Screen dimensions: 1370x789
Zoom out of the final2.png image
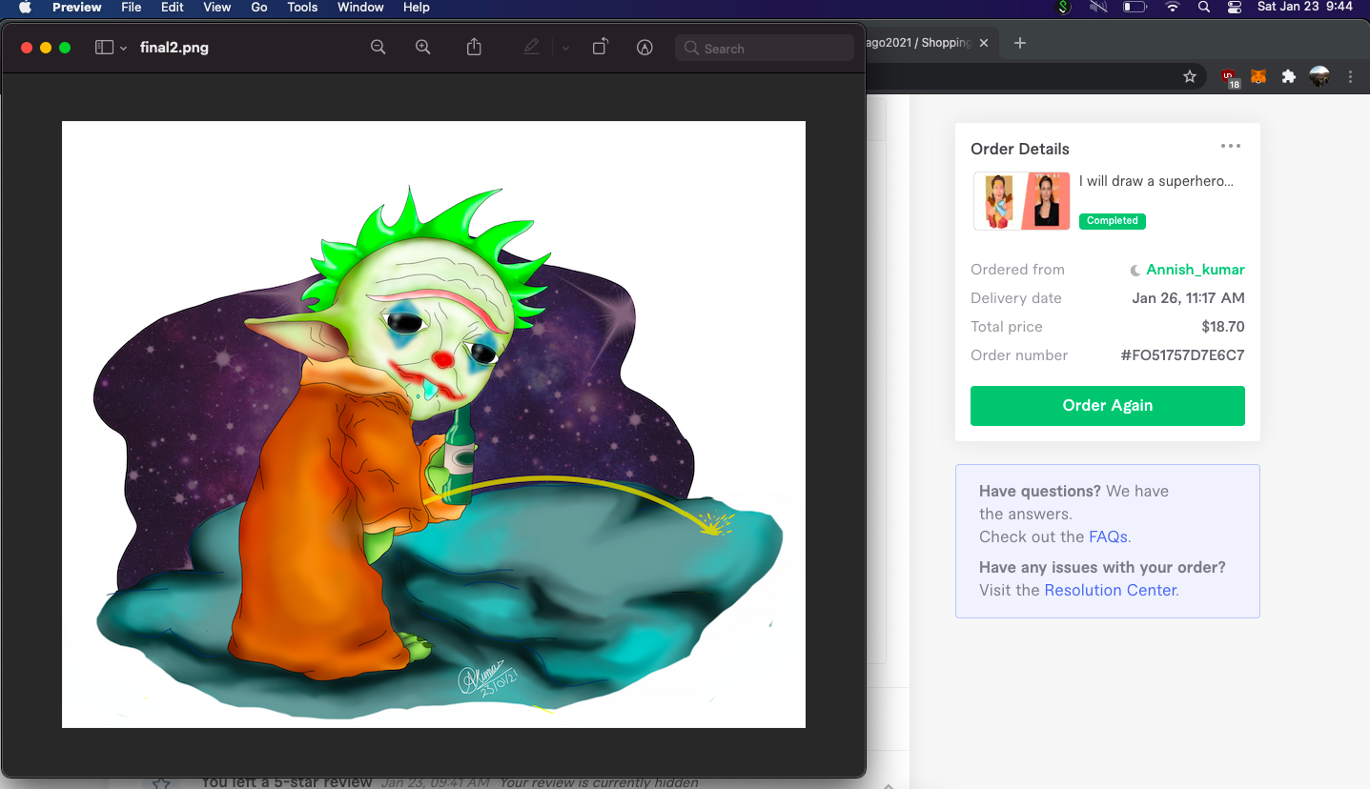tap(378, 48)
